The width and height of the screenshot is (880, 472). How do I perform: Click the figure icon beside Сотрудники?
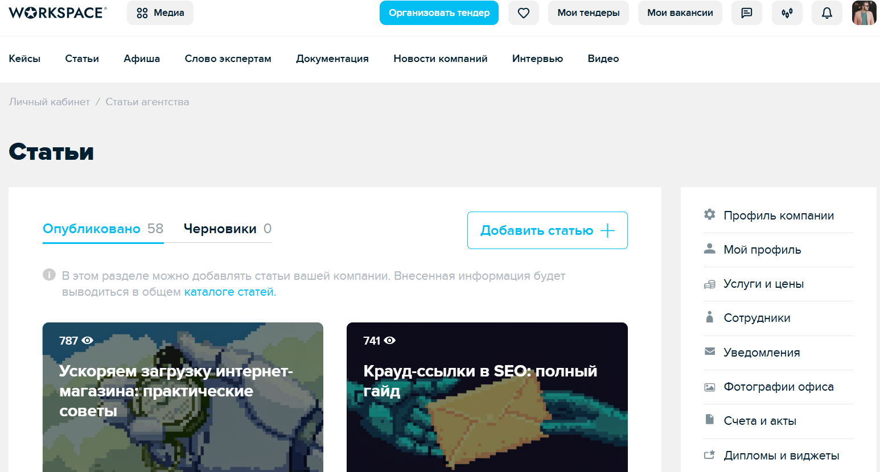pos(709,317)
